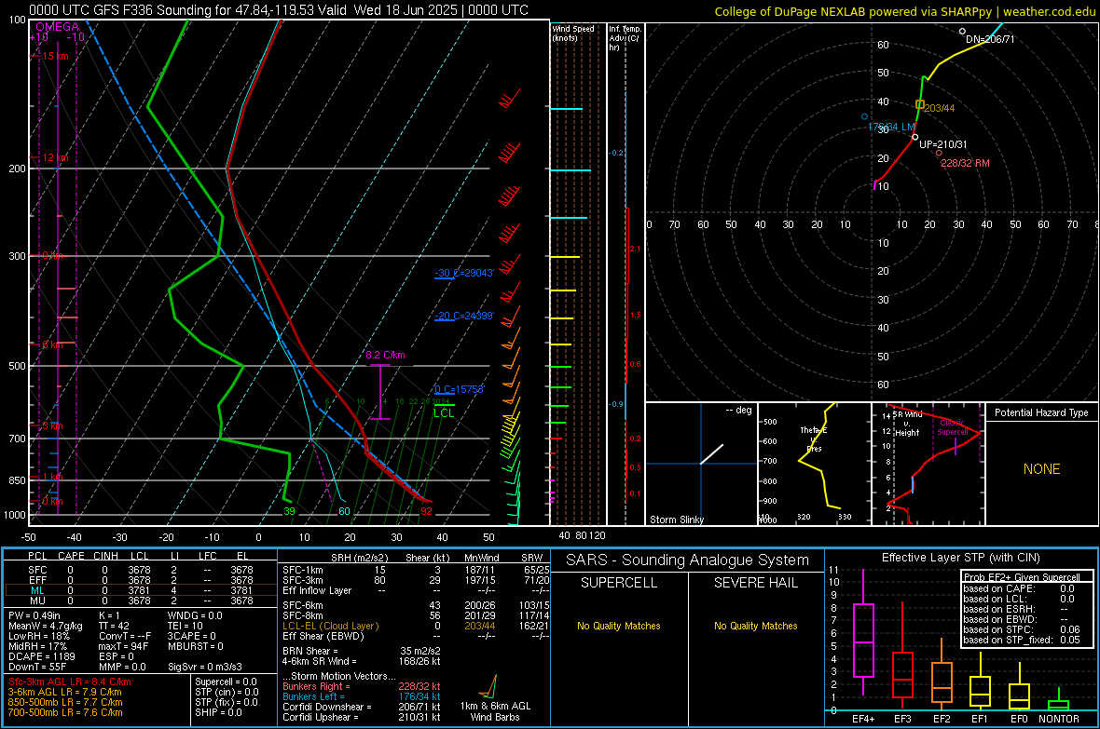The height and width of the screenshot is (729, 1100).
Task: Click the Effective Layer STP (with CIN) title
Action: [x=960, y=558]
